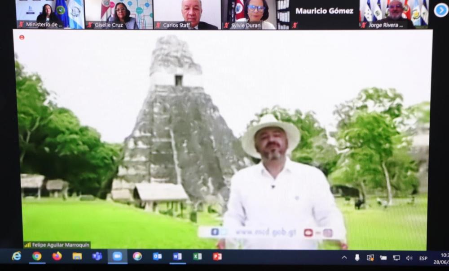This screenshot has height=271, width=449.
Task: Click the speaker volume tray icon
Action: 409,258
